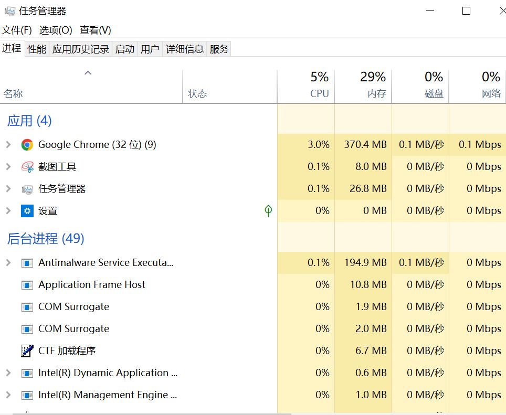The height and width of the screenshot is (415, 506).
Task: Expand the Antimalware Service Executable entry
Action: [8, 263]
